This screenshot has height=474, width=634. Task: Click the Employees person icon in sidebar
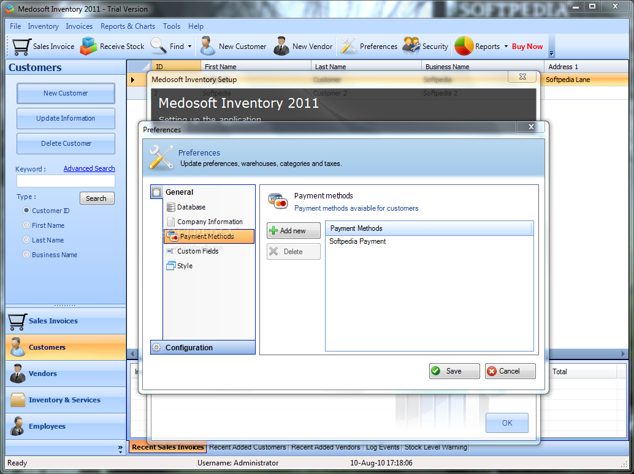pyautogui.click(x=17, y=426)
